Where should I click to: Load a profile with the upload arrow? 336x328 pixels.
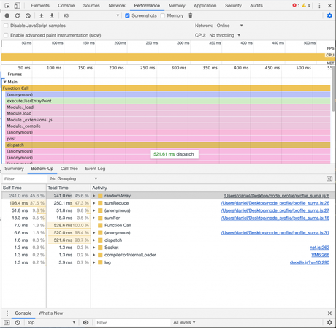[42, 15]
